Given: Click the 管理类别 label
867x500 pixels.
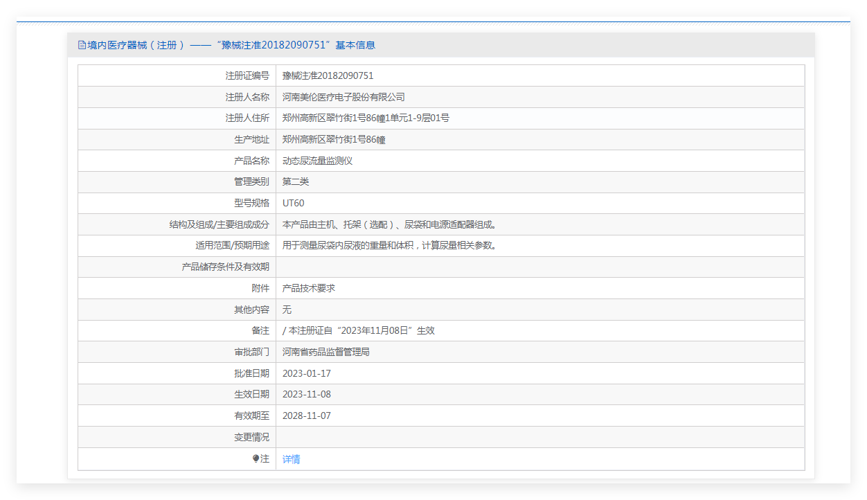Looking at the screenshot, I should [x=251, y=181].
